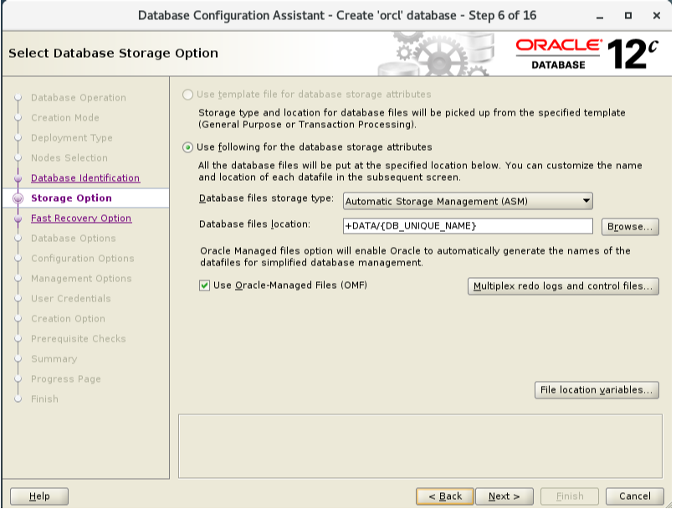The image size is (676, 509).
Task: Click the Finish step in sidebar
Action: coord(44,399)
